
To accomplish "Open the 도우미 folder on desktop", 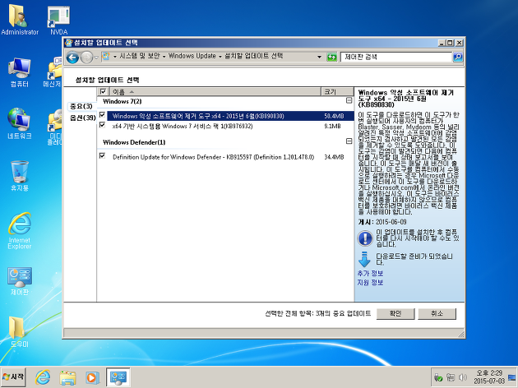I will click(19, 331).
